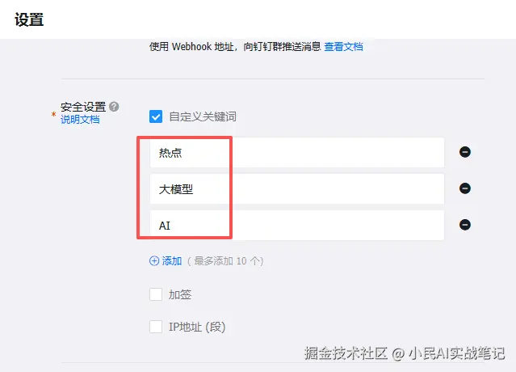
Task: Click the 安全设置 field label
Action: coord(83,107)
